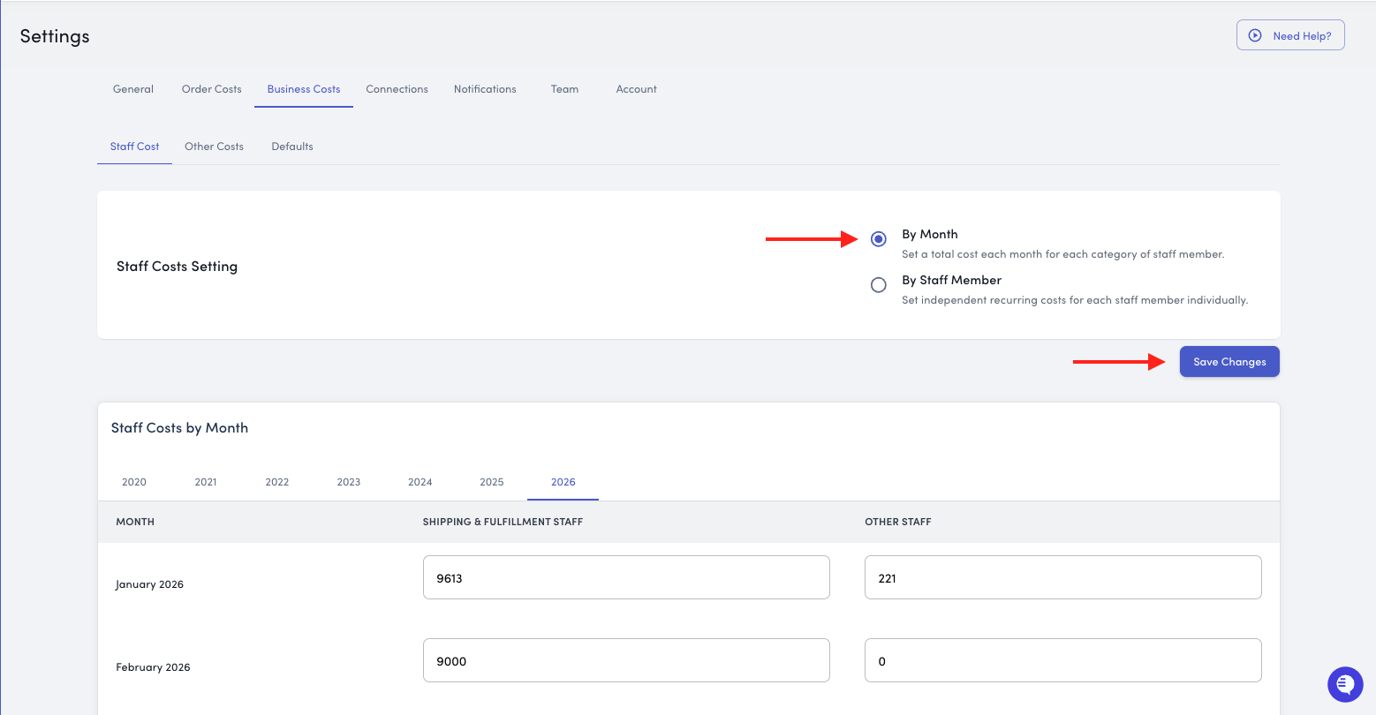Screen dimensions: 1376x715
Task: Open the Other Costs sub-tab
Action: point(214,147)
